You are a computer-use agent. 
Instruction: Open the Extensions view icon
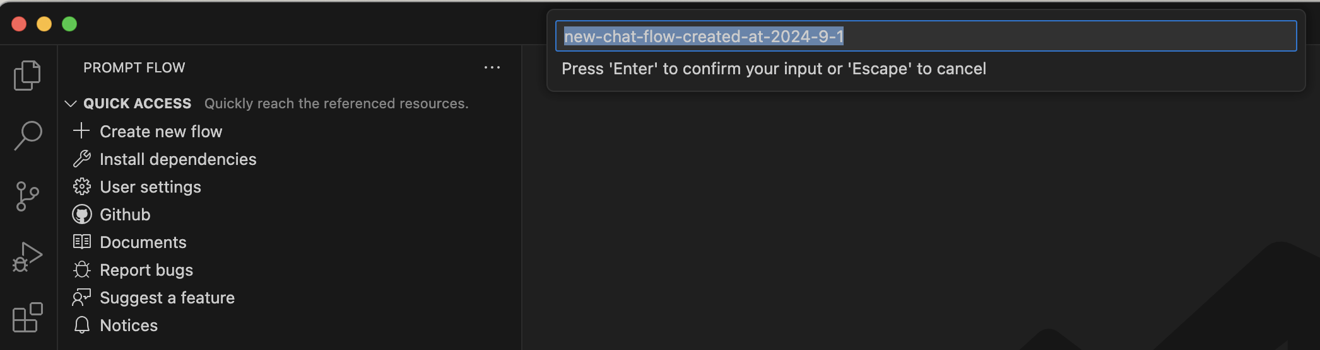[27, 317]
